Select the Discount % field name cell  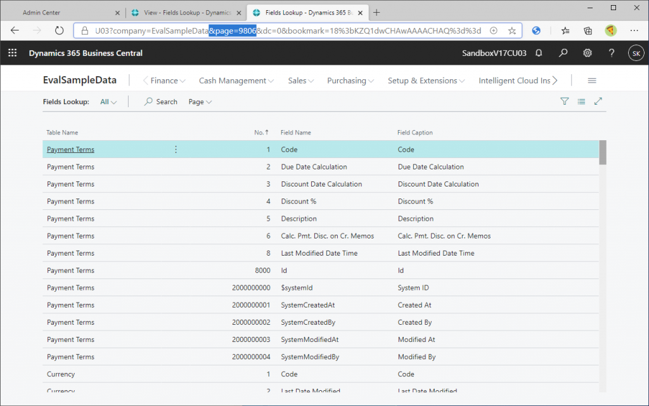point(299,201)
